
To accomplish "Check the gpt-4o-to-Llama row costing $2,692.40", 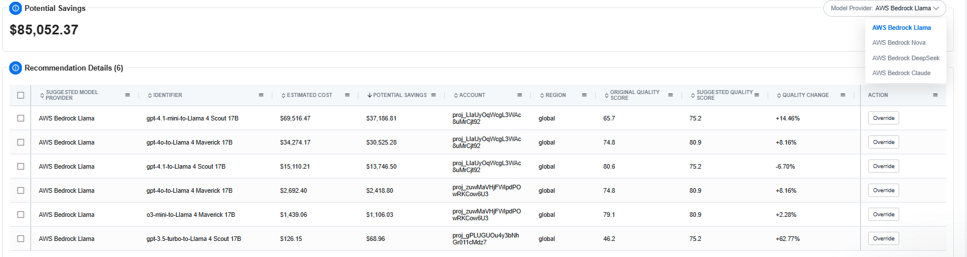I will (x=21, y=190).
